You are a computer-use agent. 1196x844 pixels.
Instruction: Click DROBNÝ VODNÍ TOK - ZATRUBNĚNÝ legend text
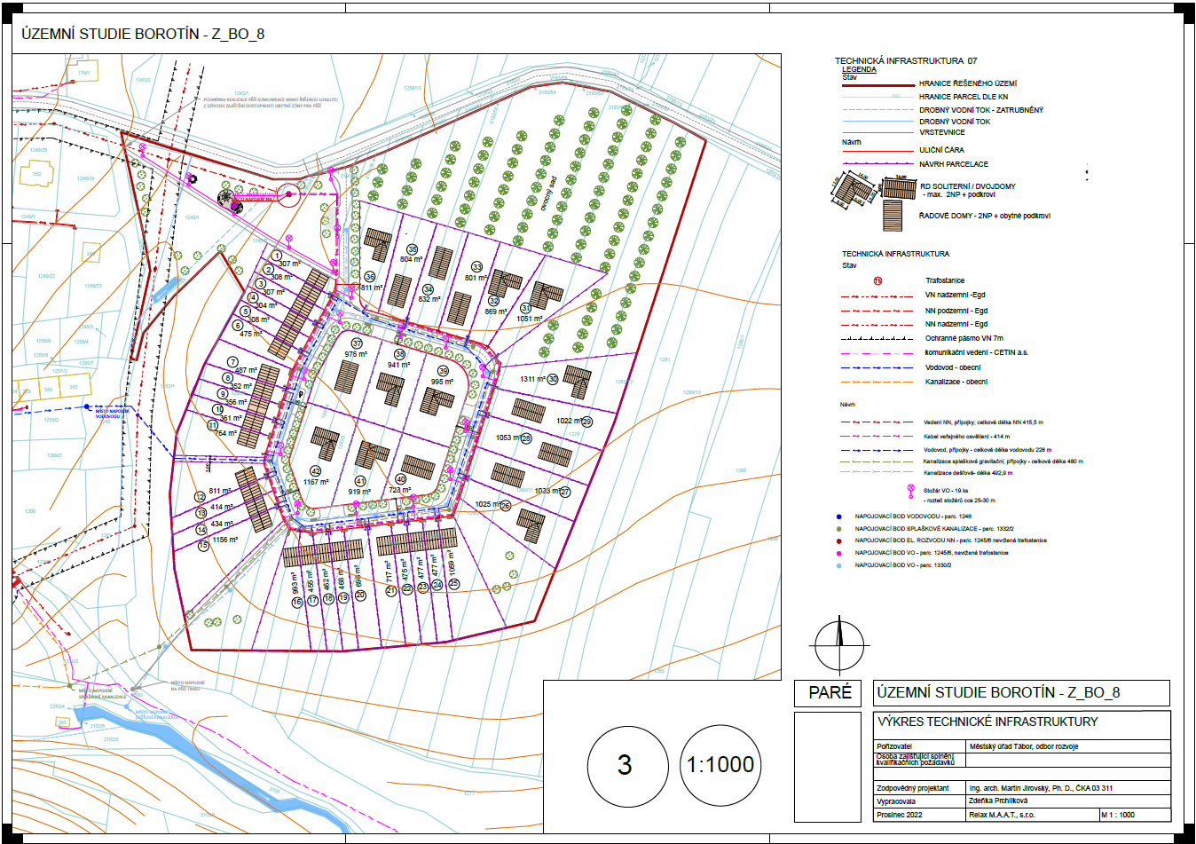coord(981,110)
